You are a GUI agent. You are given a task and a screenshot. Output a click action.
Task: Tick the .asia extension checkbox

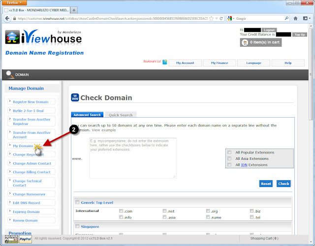pyautogui.click(x=164, y=217)
